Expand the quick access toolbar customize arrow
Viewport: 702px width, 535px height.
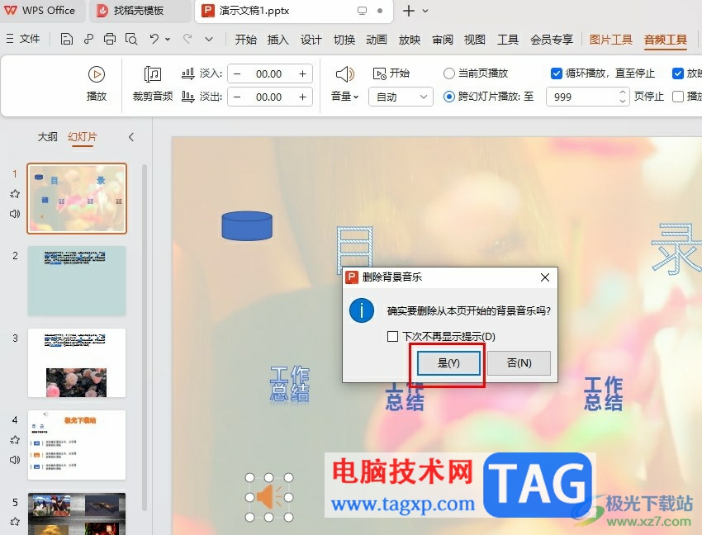coord(209,40)
